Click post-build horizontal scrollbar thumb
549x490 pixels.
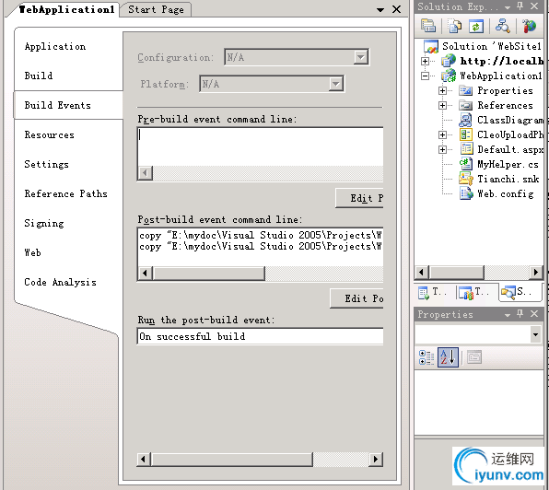coord(209,274)
